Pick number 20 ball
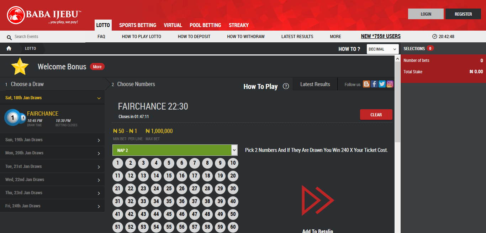Image resolution: width=486 pixels, height=233 pixels. 233,176
